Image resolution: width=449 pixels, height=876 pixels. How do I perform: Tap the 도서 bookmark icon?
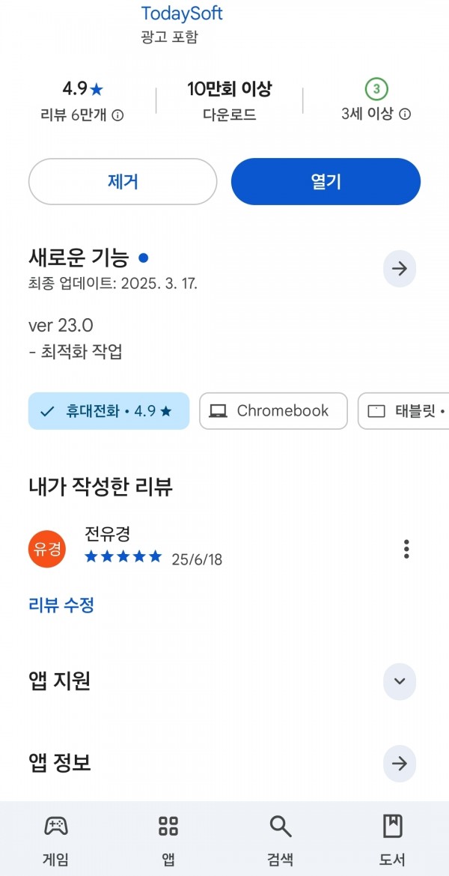coord(393,826)
